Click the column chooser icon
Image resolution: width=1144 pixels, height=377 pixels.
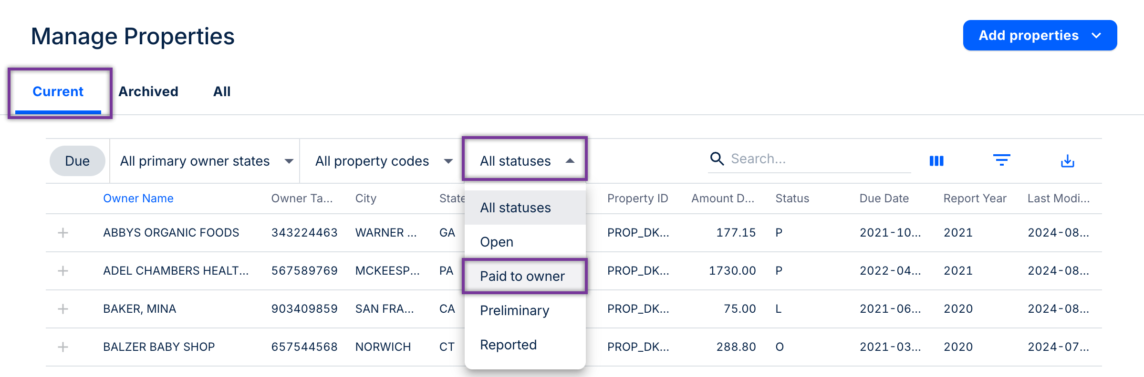click(936, 161)
